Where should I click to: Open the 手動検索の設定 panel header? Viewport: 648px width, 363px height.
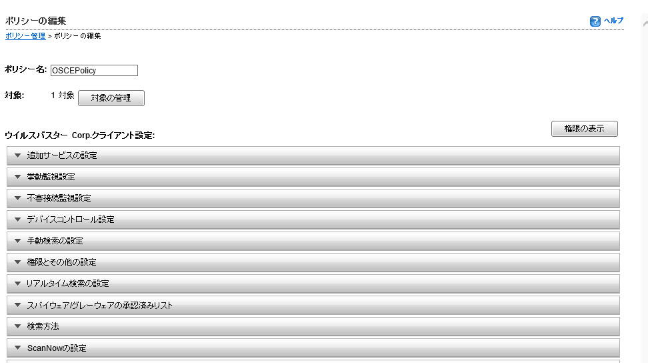pos(313,241)
